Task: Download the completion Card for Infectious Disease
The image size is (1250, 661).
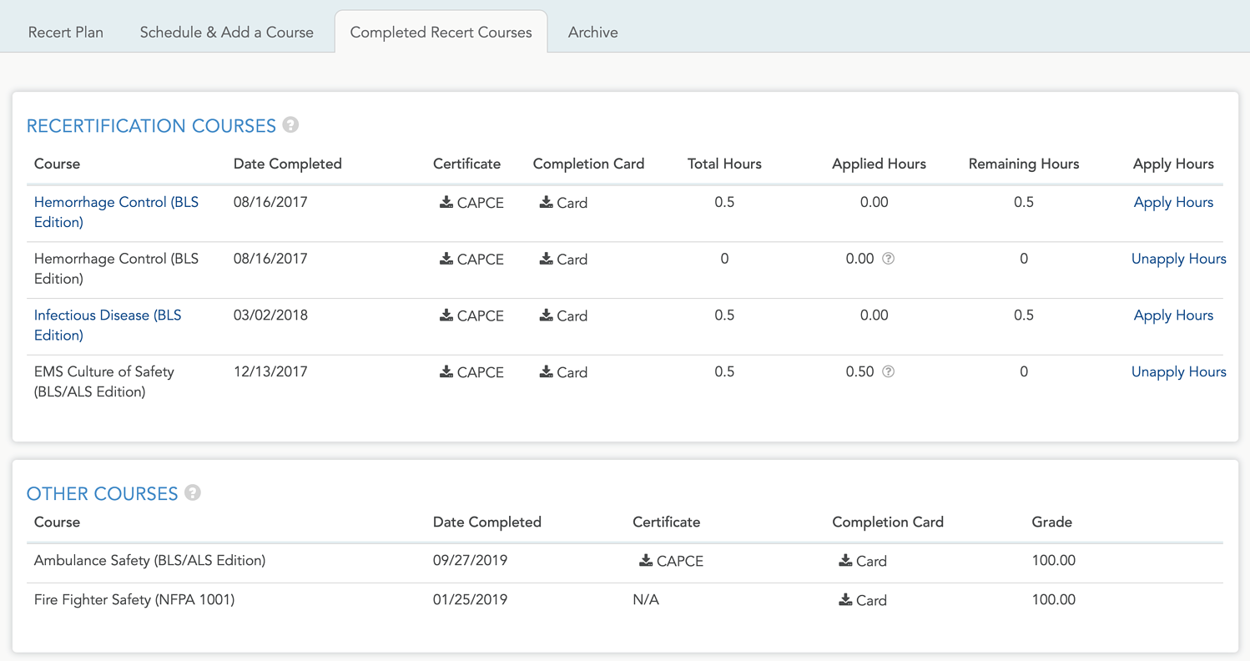Action: click(x=563, y=315)
